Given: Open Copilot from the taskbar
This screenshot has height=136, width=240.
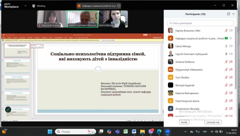Looking at the screenshot, I should [x=109, y=132].
